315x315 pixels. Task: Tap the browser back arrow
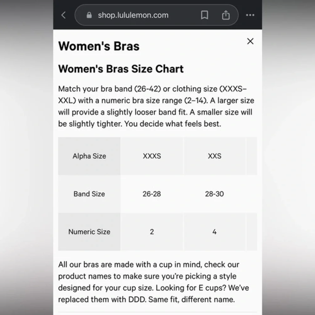tap(64, 15)
